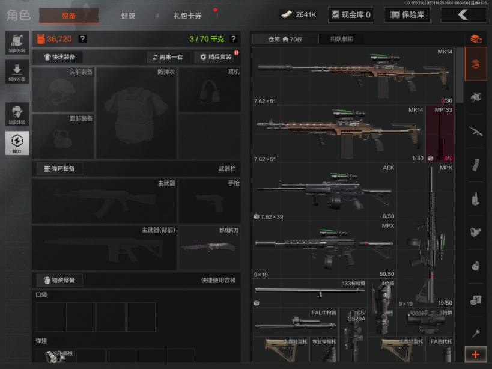Click the warehouse vertical scrollbar
This screenshot has height=369, width=492.
460,75
